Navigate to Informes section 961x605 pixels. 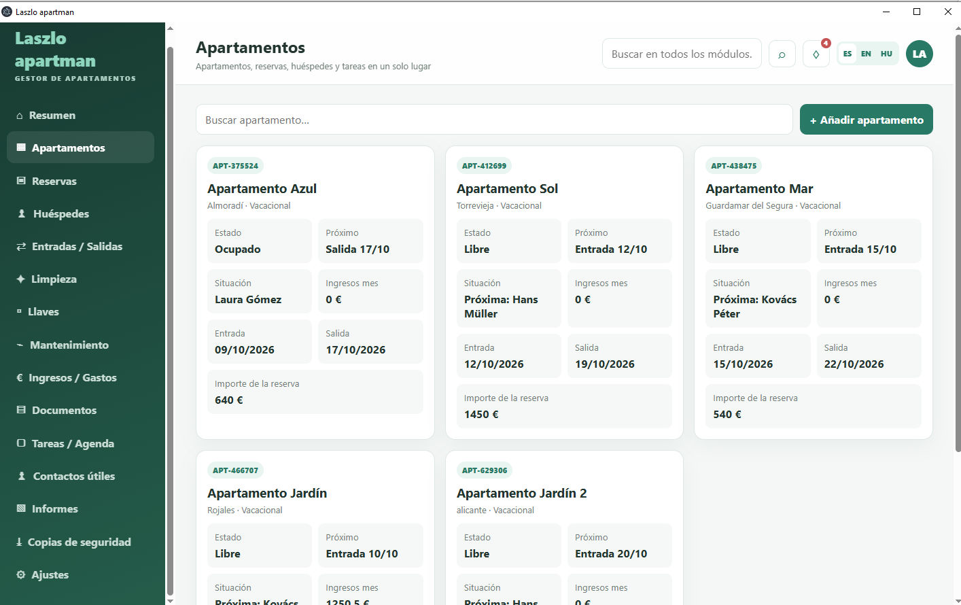tap(80, 509)
